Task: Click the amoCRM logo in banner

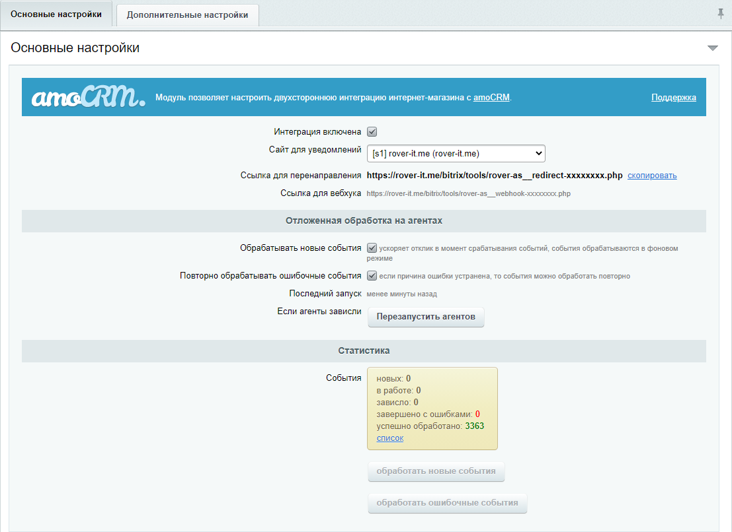Action: click(x=88, y=96)
